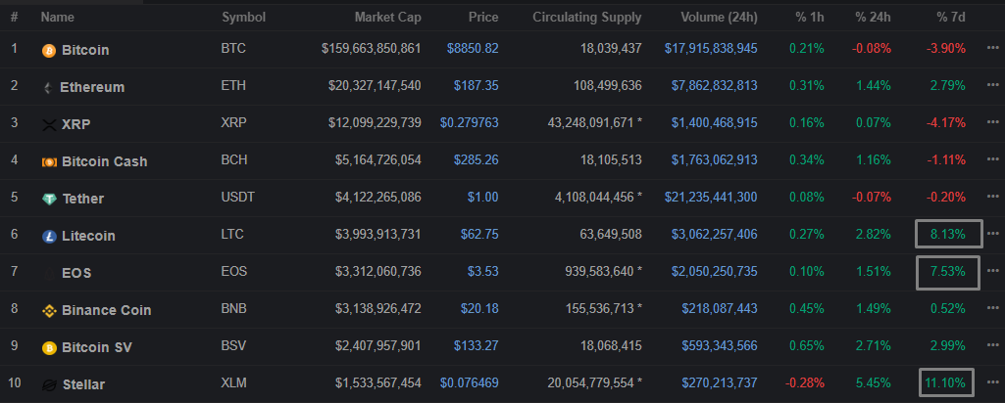Click EOS 7d change 7.53%
This screenshot has height=403, width=1005.
pyautogui.click(x=948, y=271)
